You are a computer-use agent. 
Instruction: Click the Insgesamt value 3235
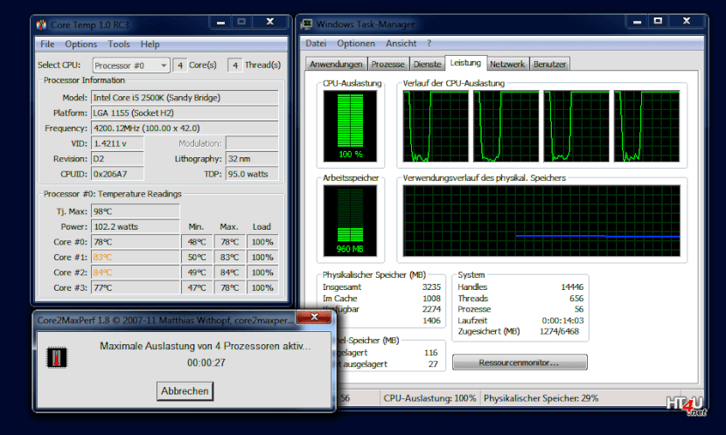[x=431, y=287]
